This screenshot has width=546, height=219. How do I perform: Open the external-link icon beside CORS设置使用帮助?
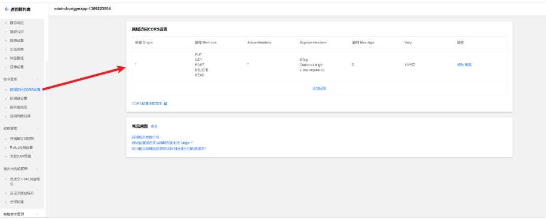tap(165, 104)
